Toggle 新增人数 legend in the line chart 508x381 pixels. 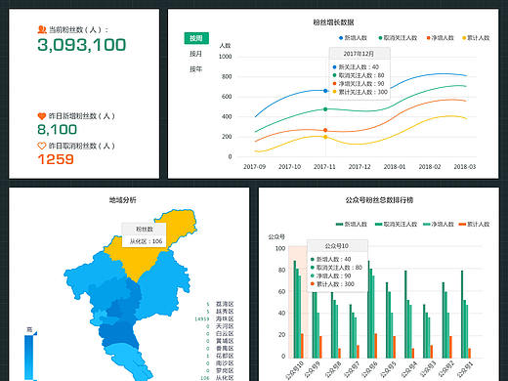(x=353, y=38)
